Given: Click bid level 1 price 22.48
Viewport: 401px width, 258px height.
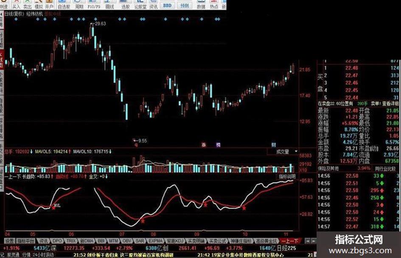Looking at the screenshot, I should [x=352, y=68].
